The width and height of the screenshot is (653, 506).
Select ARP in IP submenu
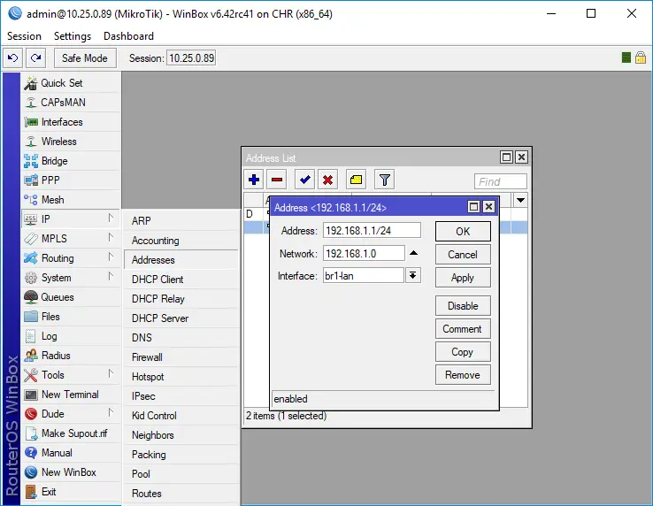[181, 221]
